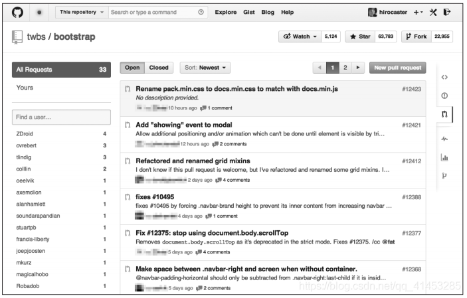Select the Yours filter
The width and height of the screenshot is (467, 298).
tap(25, 88)
